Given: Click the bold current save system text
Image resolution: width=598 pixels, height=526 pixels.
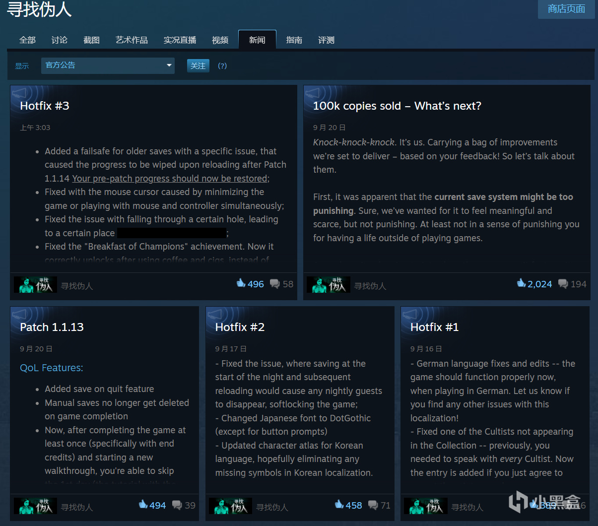Looking at the screenshot, I should 443,204.
